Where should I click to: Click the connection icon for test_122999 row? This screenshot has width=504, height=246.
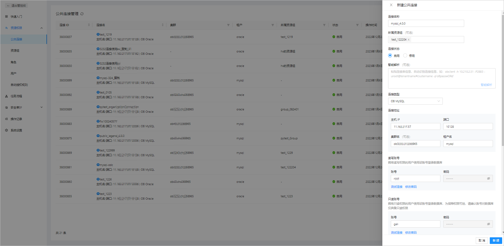tap(98, 150)
